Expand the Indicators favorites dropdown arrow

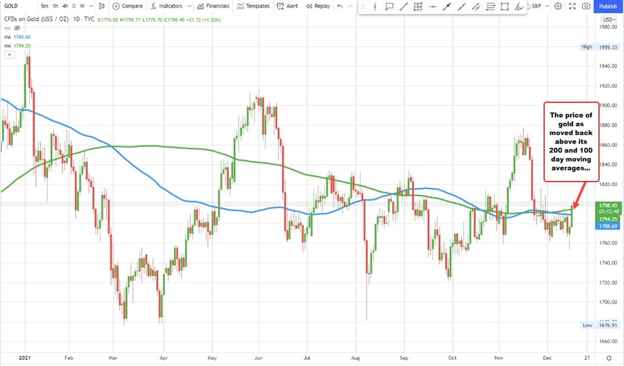pos(189,6)
